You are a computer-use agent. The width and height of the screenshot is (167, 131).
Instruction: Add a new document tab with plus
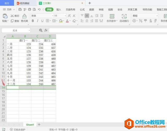[x=90, y=3]
